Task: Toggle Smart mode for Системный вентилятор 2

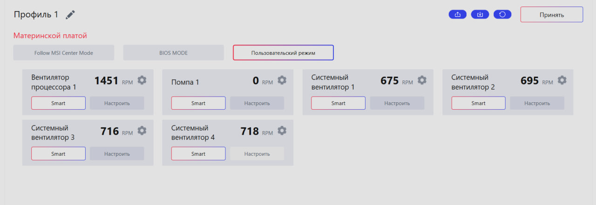Action: (479, 103)
